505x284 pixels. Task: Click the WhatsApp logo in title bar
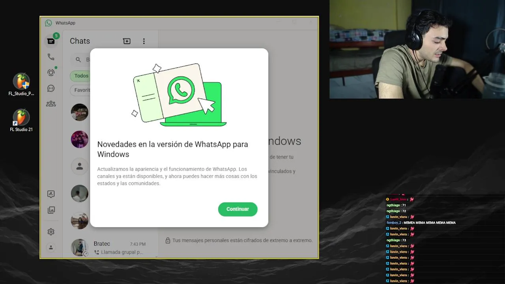[x=49, y=23]
